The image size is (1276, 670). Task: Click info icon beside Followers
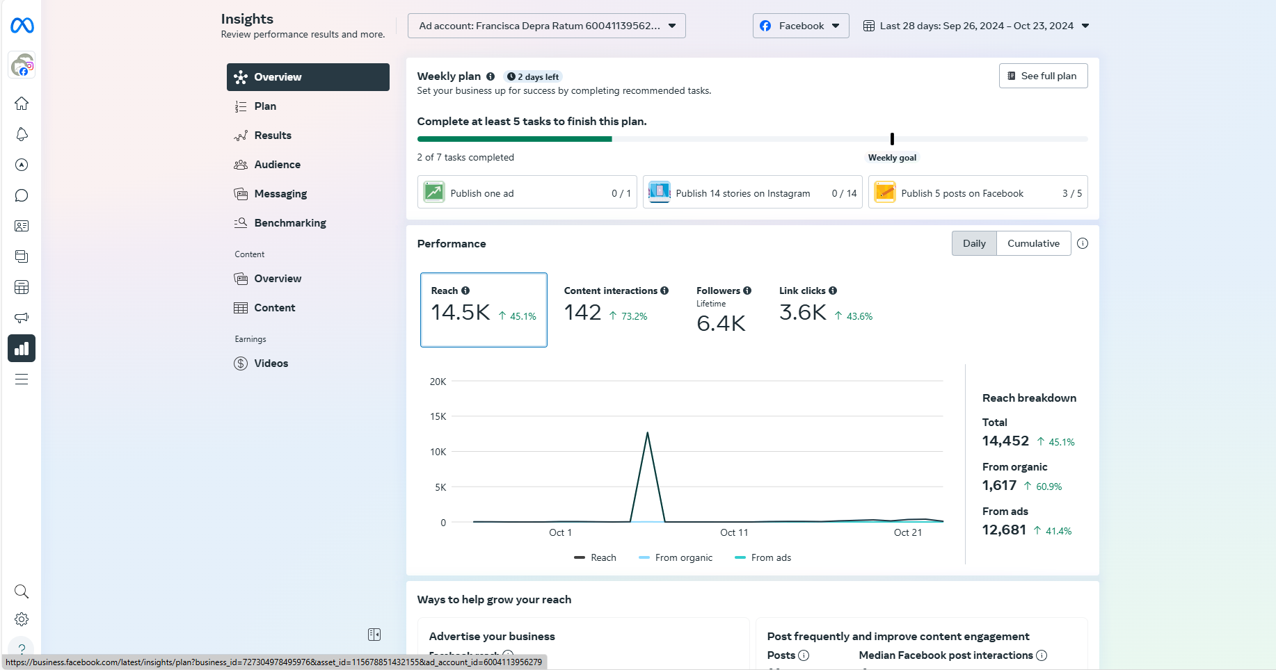[747, 291]
